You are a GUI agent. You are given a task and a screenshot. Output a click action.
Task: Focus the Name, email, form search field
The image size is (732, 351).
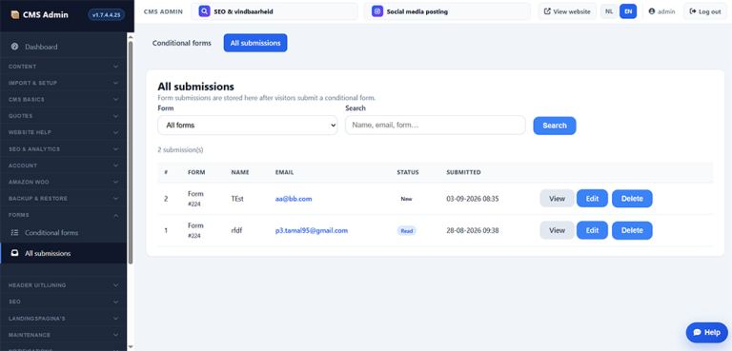(435, 126)
